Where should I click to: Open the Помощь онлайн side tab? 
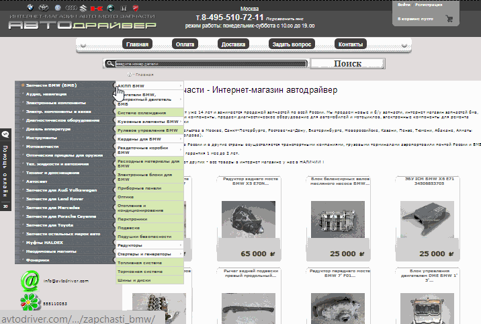tap(5, 170)
